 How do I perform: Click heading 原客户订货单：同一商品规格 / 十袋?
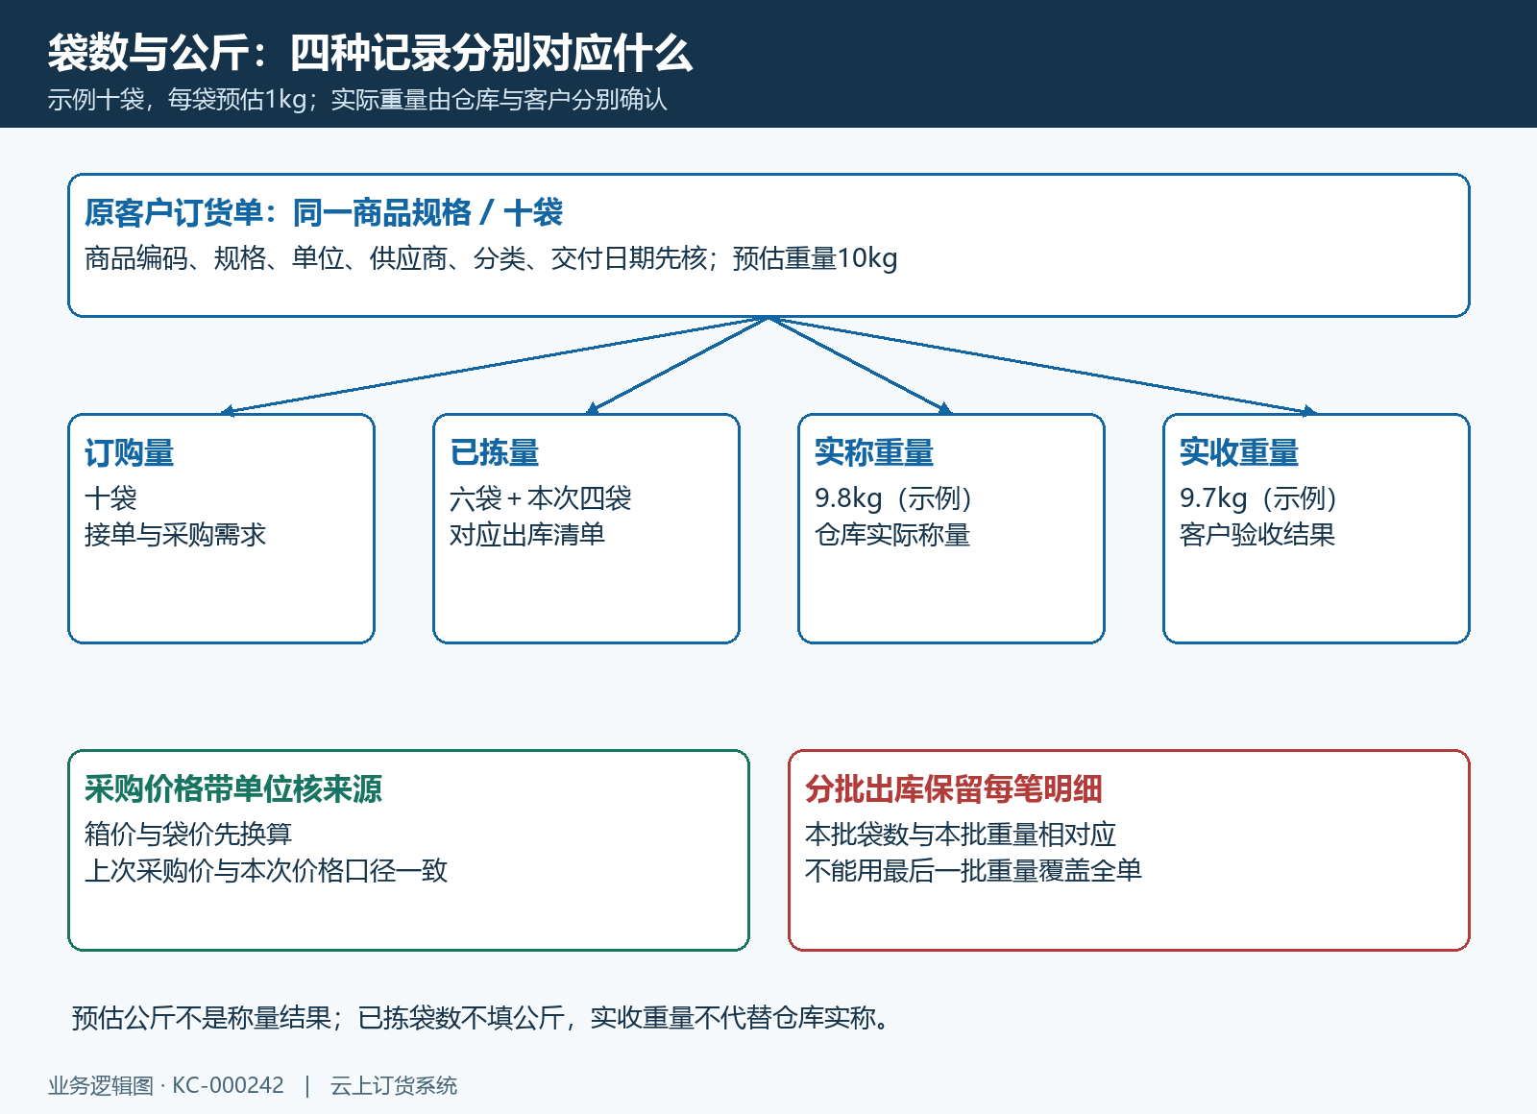click(324, 212)
